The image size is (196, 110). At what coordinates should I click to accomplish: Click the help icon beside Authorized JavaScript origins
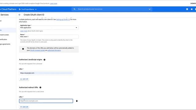pos(44,60)
